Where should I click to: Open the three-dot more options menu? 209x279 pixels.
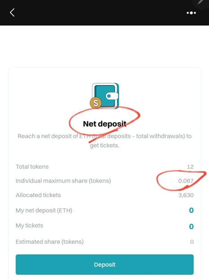pos(191,13)
